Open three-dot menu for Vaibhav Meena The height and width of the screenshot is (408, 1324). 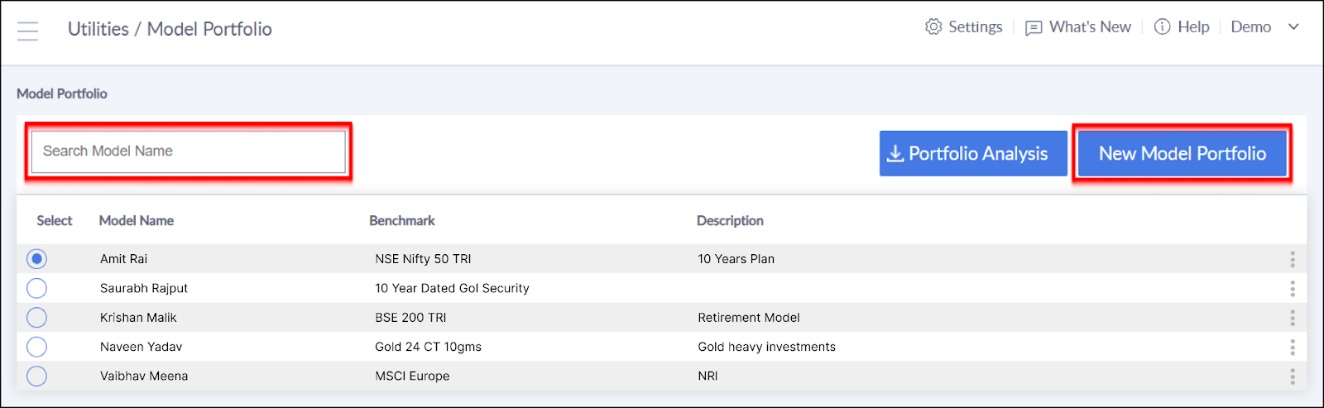coord(1292,377)
